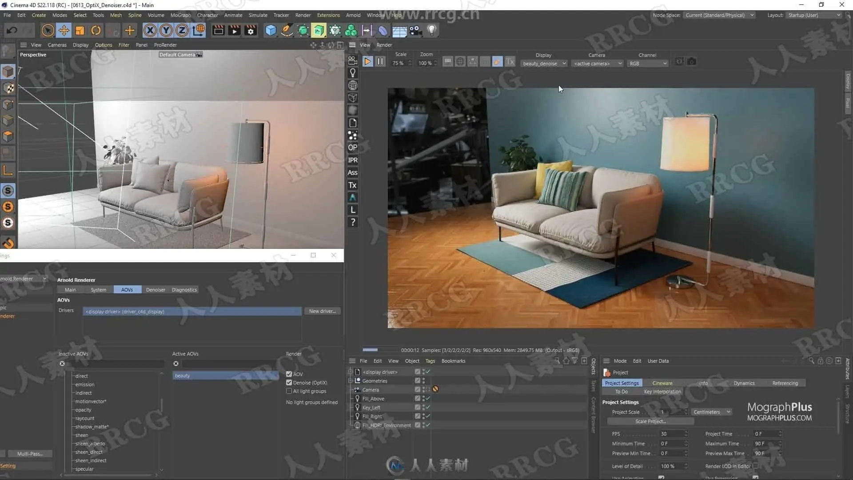Switch to the Denoiser tab
The image size is (853, 480).
pos(155,290)
